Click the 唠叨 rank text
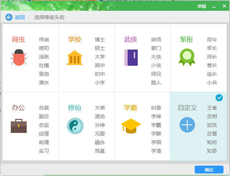The image size is (230, 176). coord(44,48)
